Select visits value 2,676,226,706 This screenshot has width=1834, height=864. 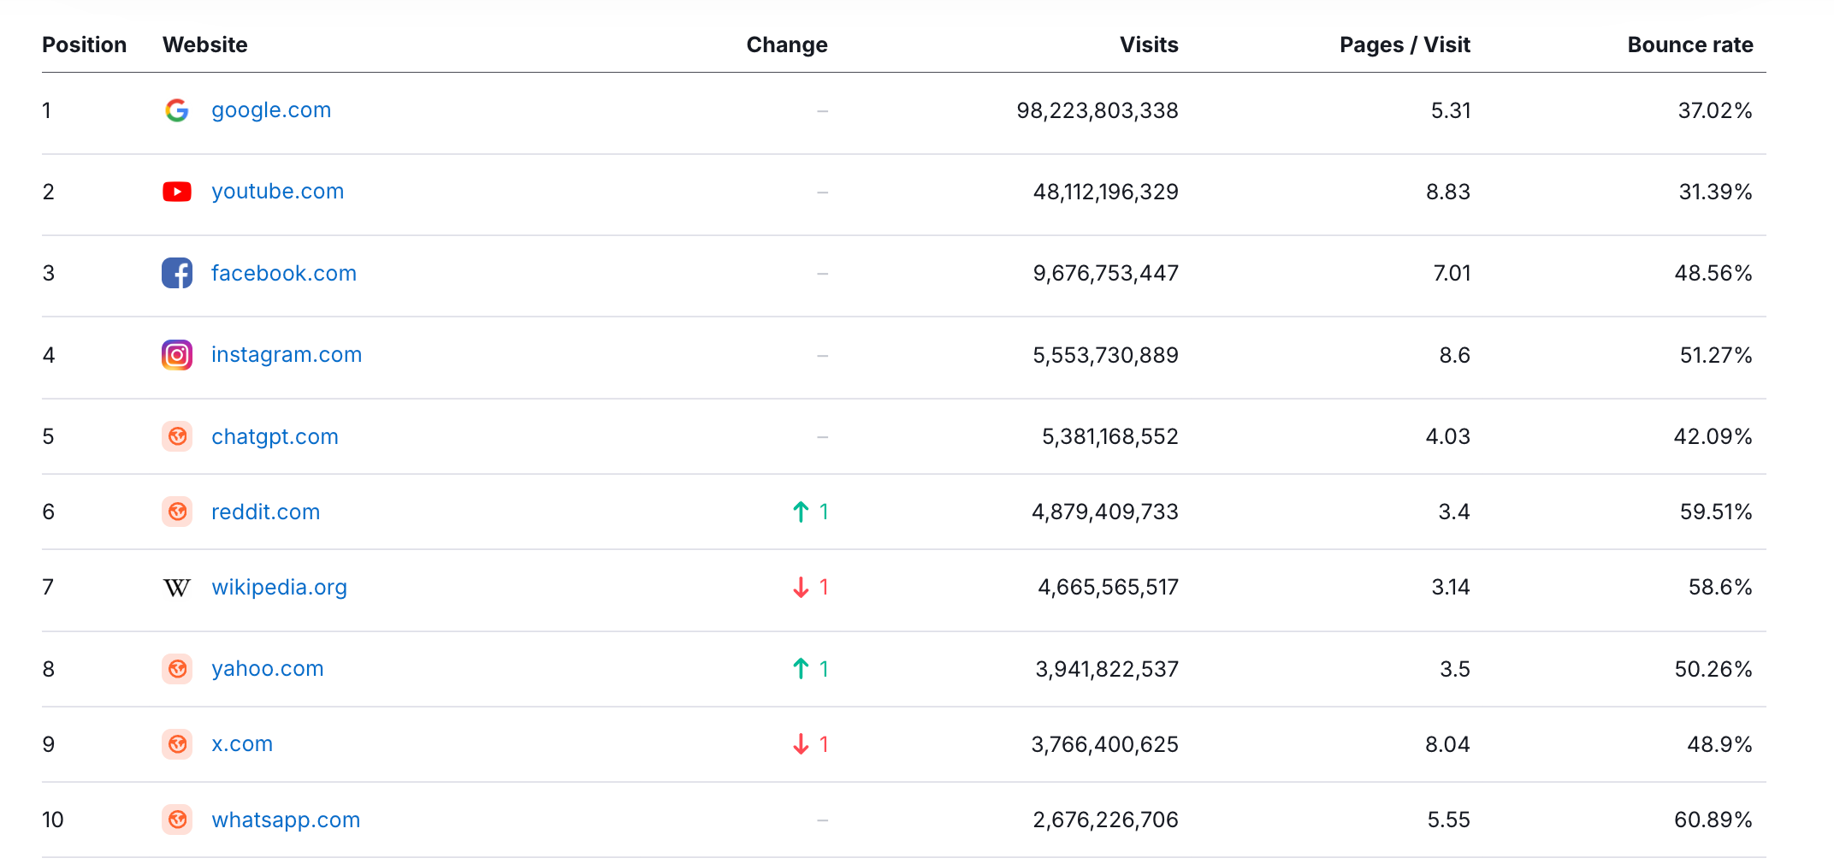click(x=1105, y=820)
